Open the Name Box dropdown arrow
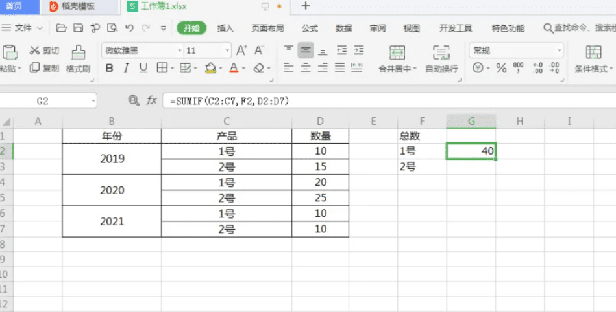 pyautogui.click(x=93, y=101)
